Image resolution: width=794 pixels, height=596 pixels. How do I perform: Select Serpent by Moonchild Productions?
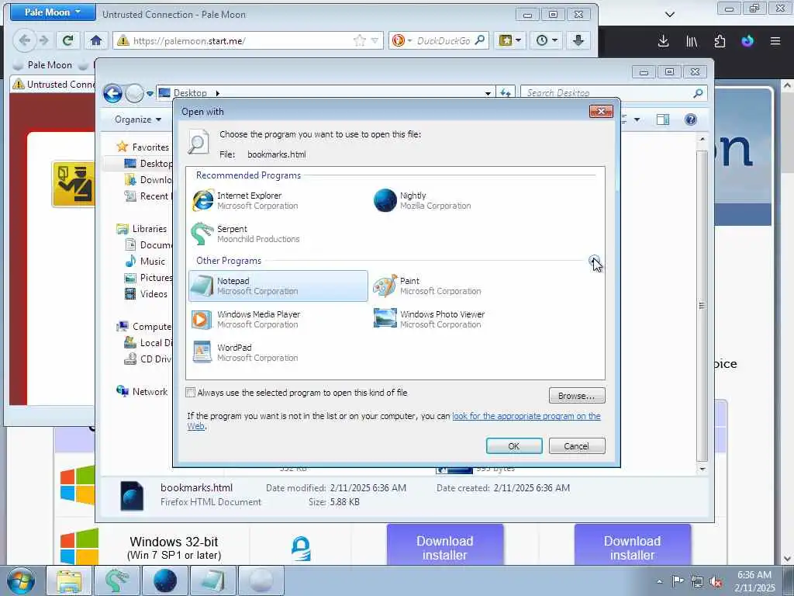(278, 234)
